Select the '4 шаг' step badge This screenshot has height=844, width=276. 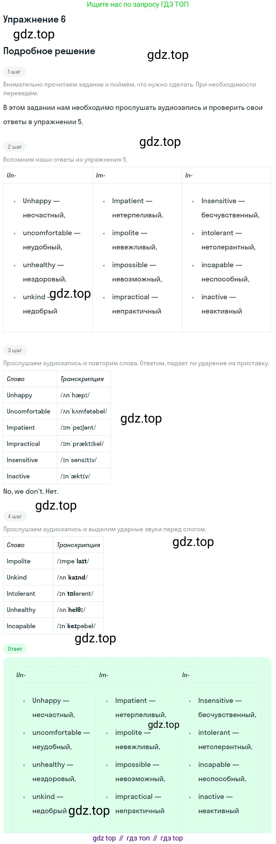click(x=15, y=517)
